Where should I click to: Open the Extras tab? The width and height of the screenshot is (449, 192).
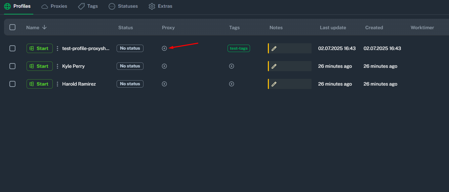pyautogui.click(x=161, y=6)
